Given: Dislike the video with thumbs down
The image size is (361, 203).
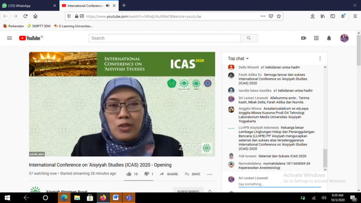Looking at the screenshot, I should pos(147,174).
